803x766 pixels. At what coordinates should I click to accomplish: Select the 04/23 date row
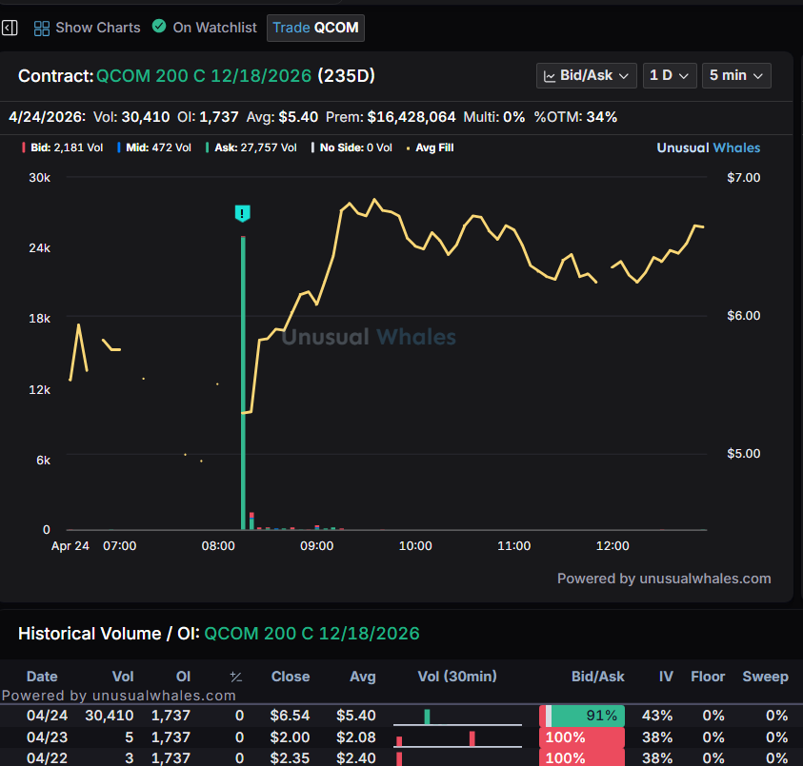[402, 737]
